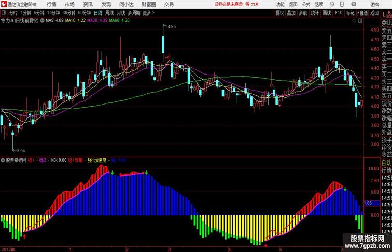Select the 日线 period tab

98,13
